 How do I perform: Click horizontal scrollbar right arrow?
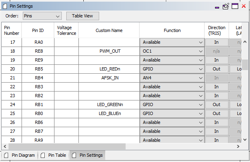pyautogui.click(x=238, y=146)
